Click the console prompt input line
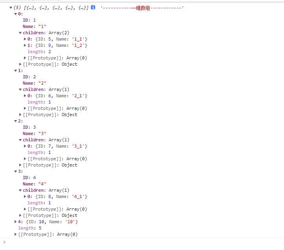Viewport: 284px width, 250px height. pos(142,243)
